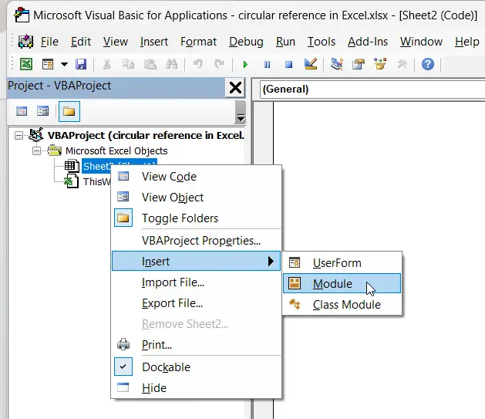Image resolution: width=485 pixels, height=419 pixels.
Task: Click View Object icon in Project pane toolbar
Action: click(42, 111)
